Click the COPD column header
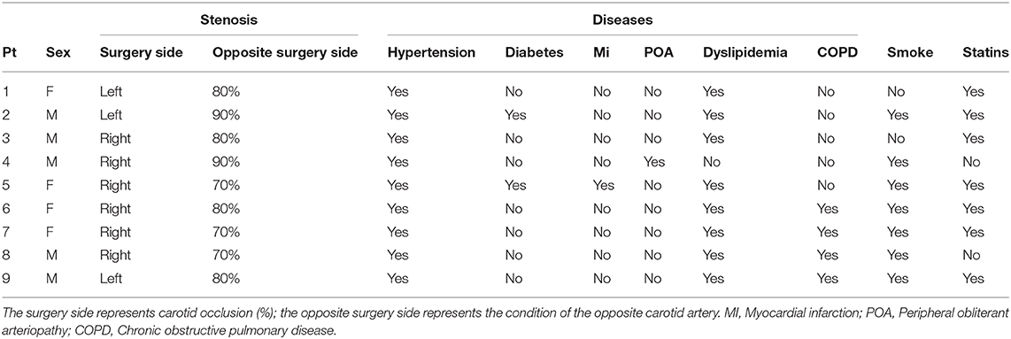 click(837, 54)
